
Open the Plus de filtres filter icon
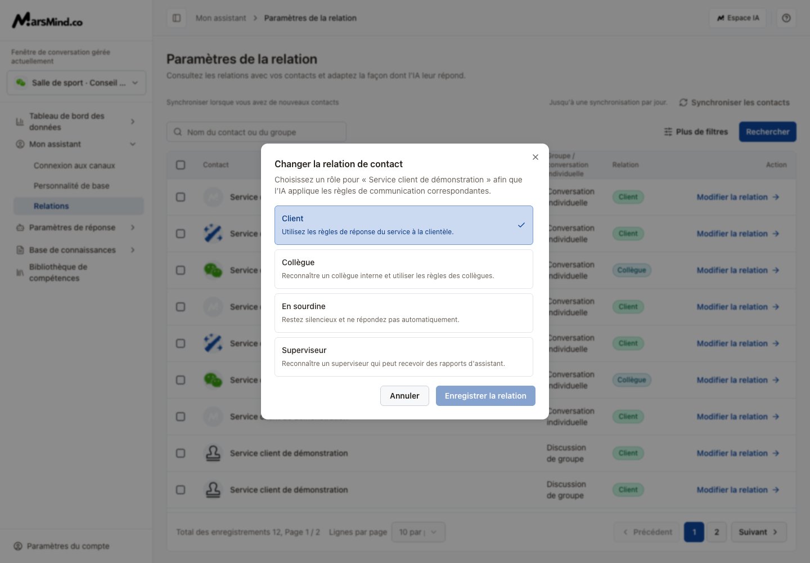(x=668, y=132)
